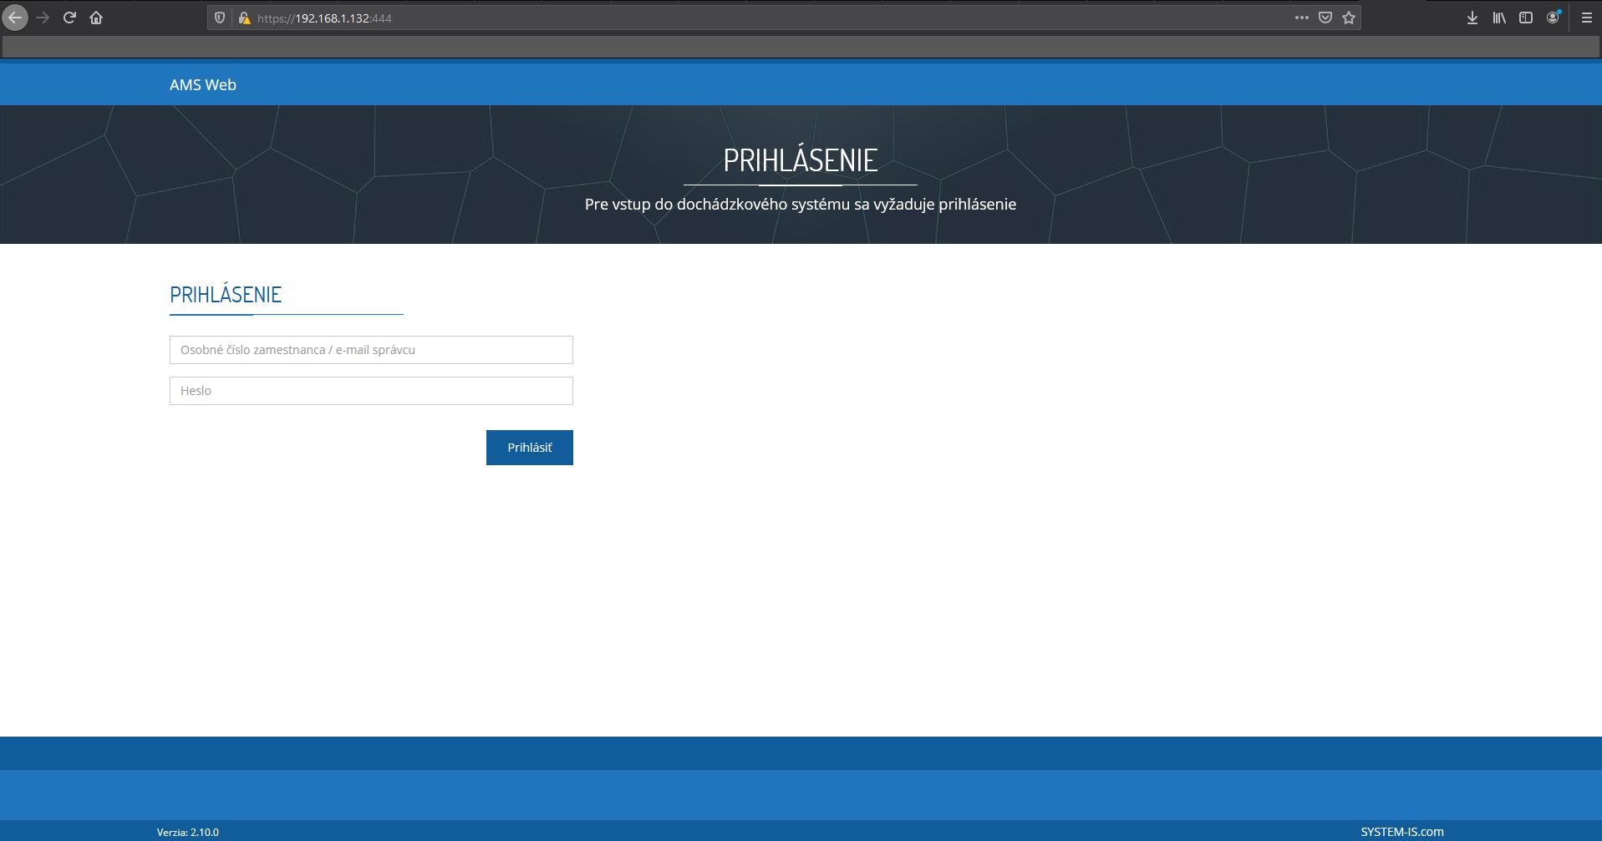
Task: Click the back navigation arrow
Action: (x=14, y=17)
